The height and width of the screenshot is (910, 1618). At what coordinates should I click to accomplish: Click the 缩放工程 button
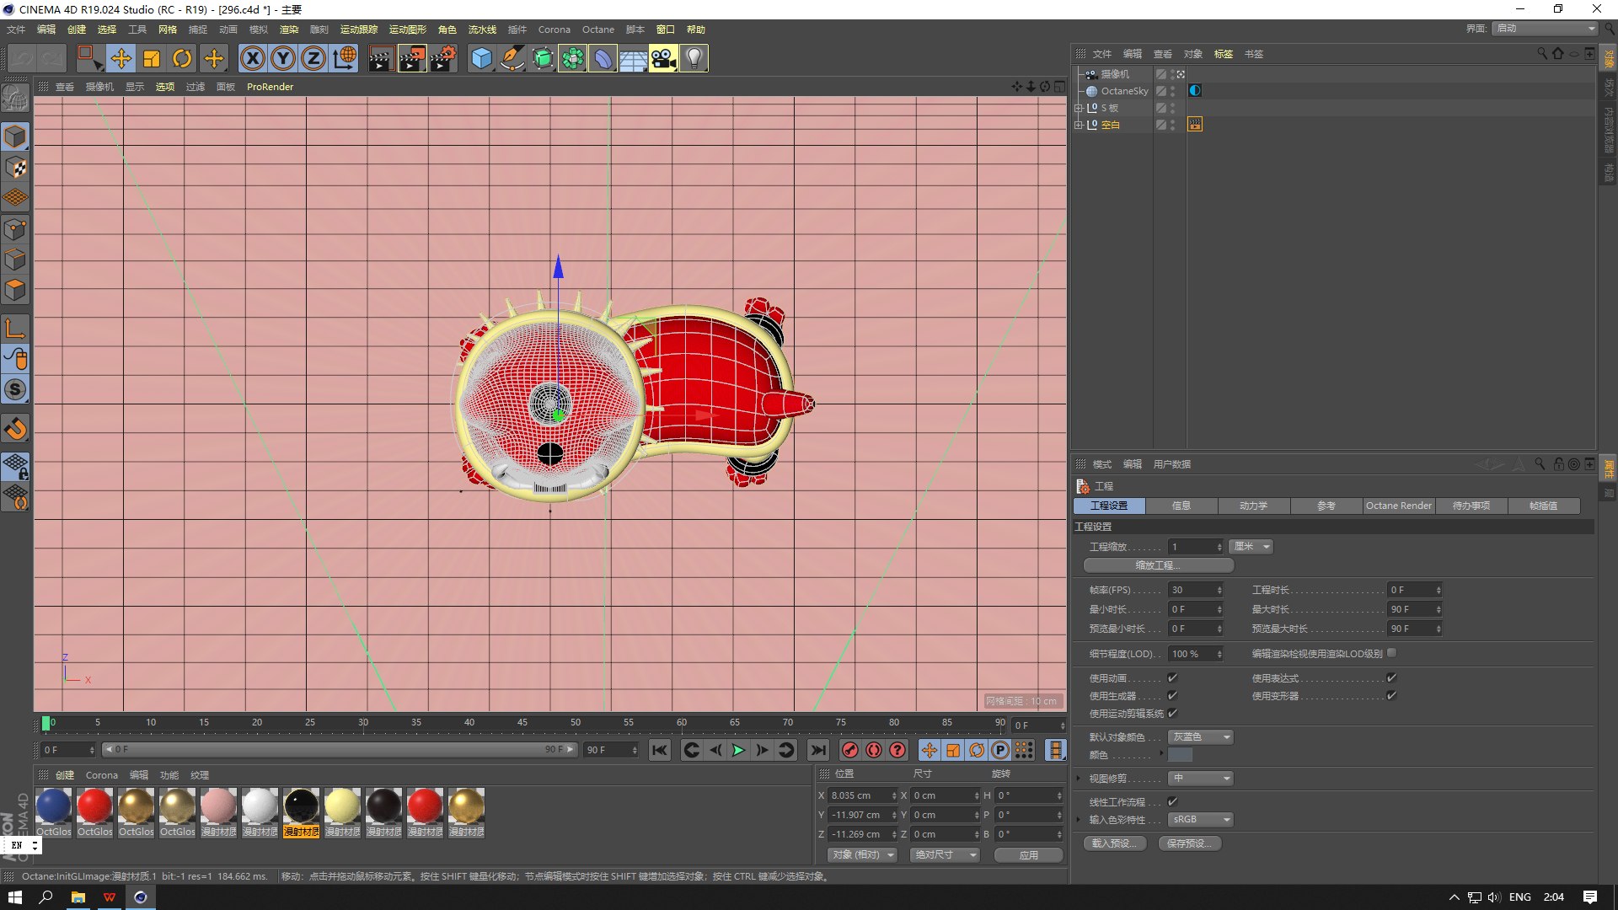click(x=1159, y=565)
